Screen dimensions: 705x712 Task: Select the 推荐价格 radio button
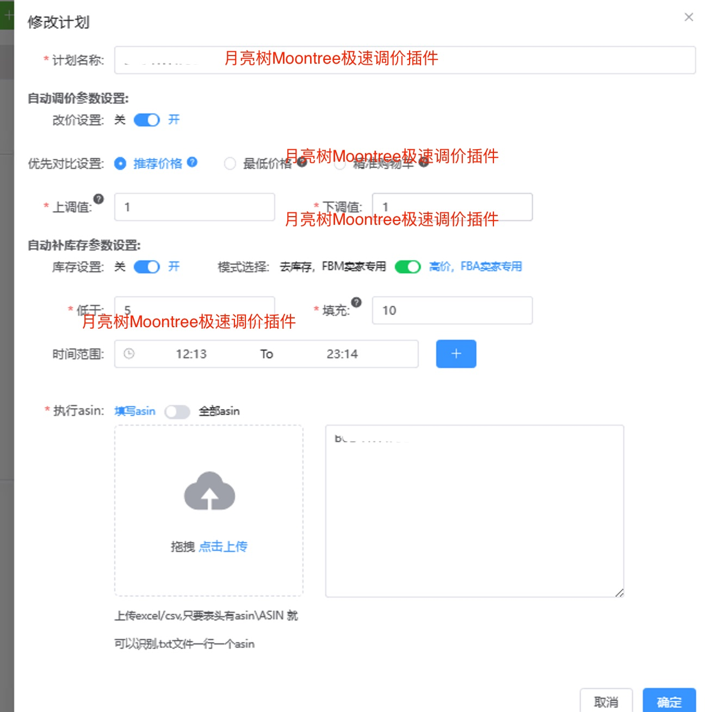pyautogui.click(x=120, y=163)
